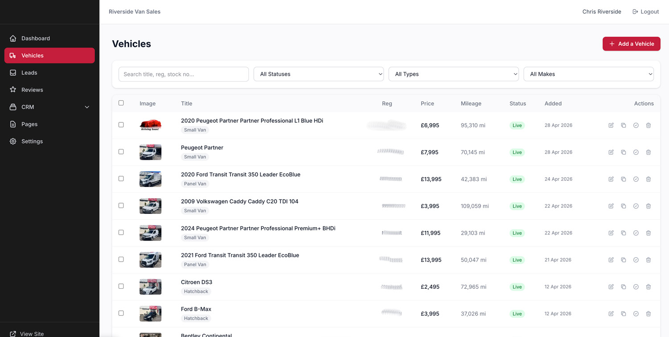The width and height of the screenshot is (669, 337).
Task: Click the circled checkmark icon on the Volkswagen Caddy row
Action: coord(636,206)
